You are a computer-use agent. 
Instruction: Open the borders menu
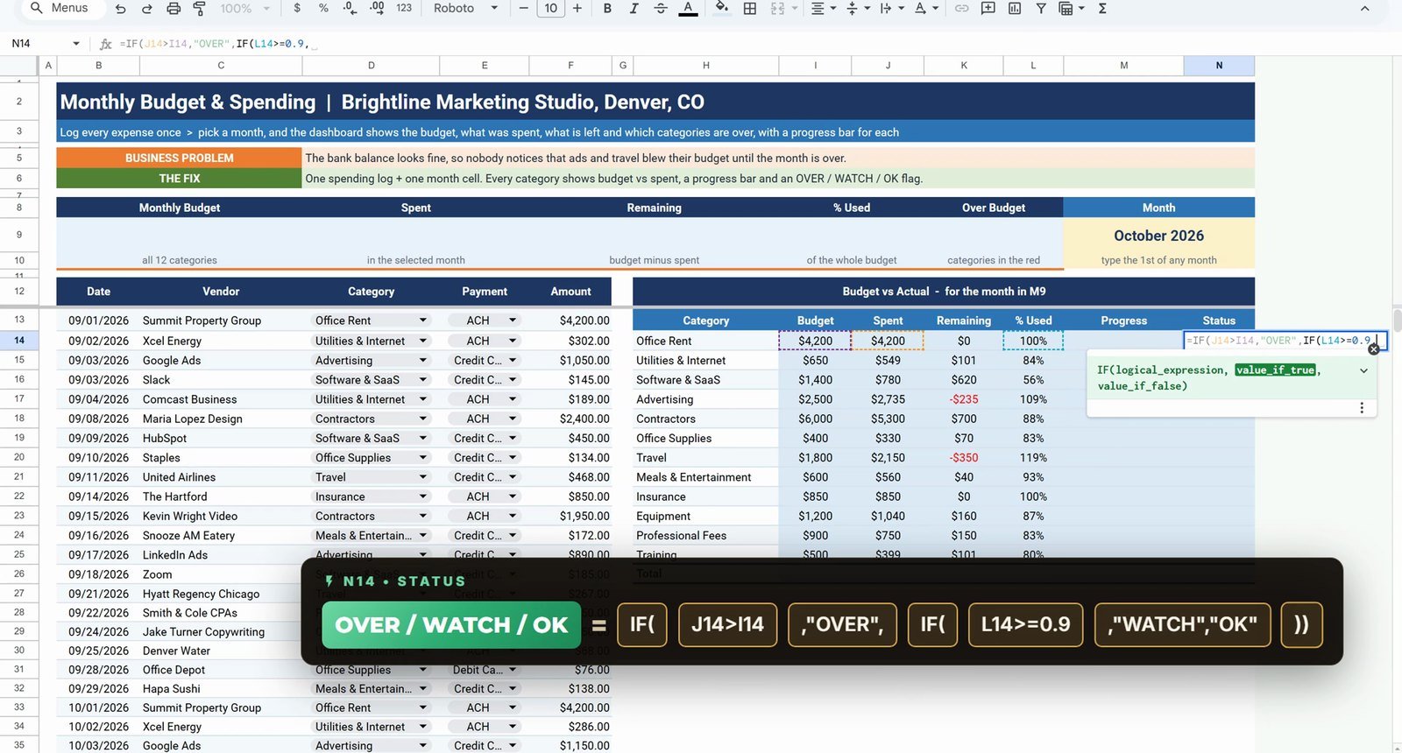pos(750,8)
